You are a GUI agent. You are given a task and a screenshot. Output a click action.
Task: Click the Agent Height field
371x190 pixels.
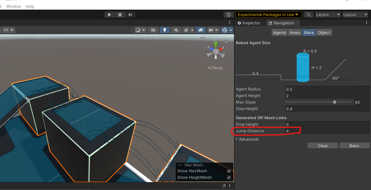click(x=327, y=96)
